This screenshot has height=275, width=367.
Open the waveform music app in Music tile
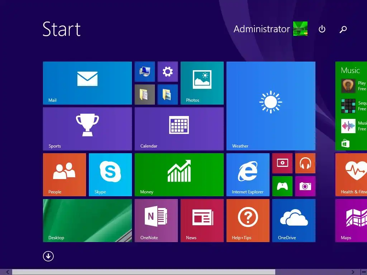pos(348,126)
